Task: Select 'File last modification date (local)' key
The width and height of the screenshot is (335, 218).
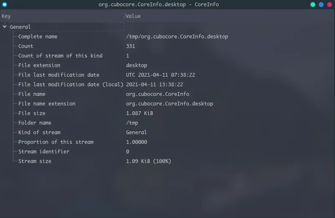Action: click(x=71, y=84)
